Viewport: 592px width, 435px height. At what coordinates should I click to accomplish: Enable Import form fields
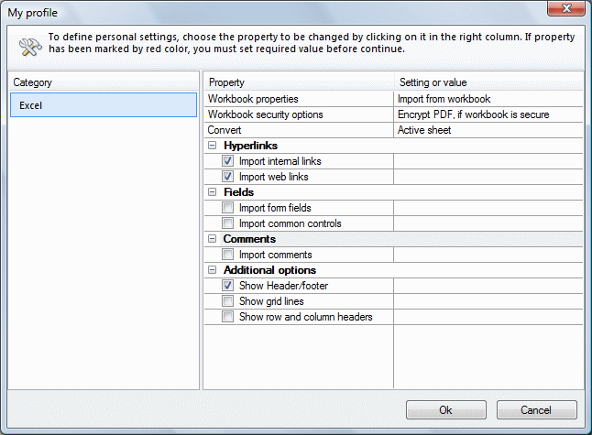click(227, 208)
